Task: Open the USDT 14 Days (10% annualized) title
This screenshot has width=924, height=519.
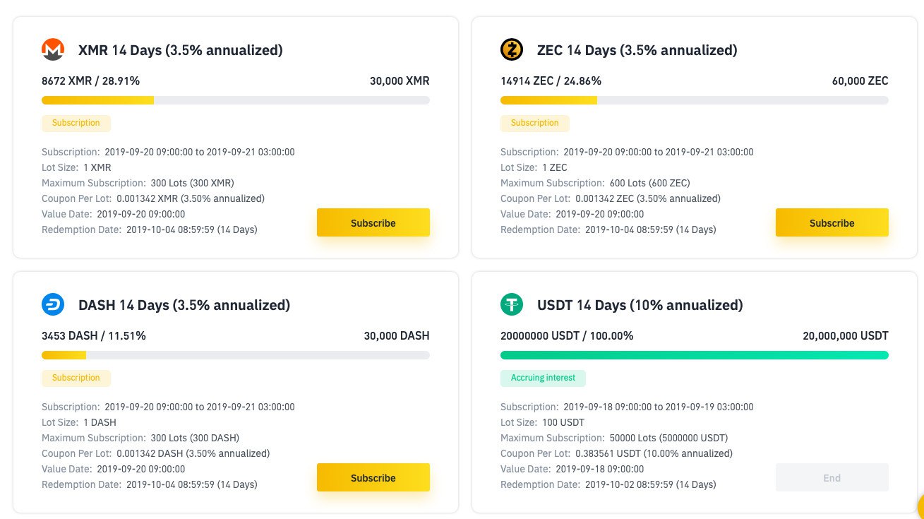Action: tap(640, 305)
